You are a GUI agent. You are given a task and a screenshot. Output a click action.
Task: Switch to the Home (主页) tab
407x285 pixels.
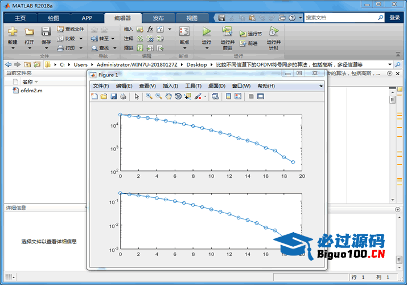pyautogui.click(x=20, y=18)
